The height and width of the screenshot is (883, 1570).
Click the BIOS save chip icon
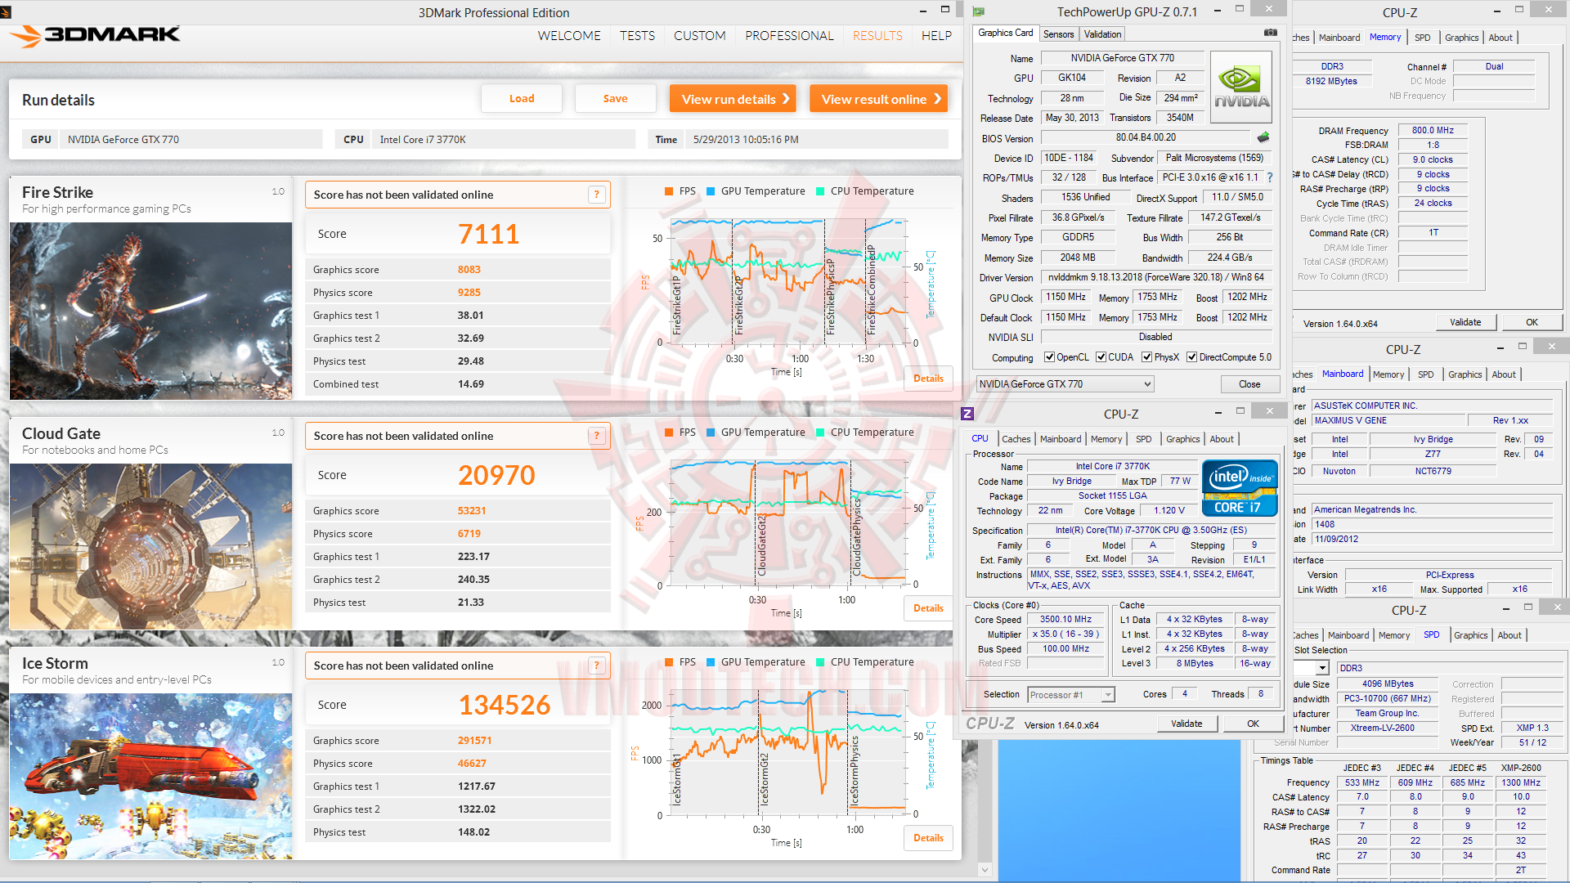(x=1263, y=137)
